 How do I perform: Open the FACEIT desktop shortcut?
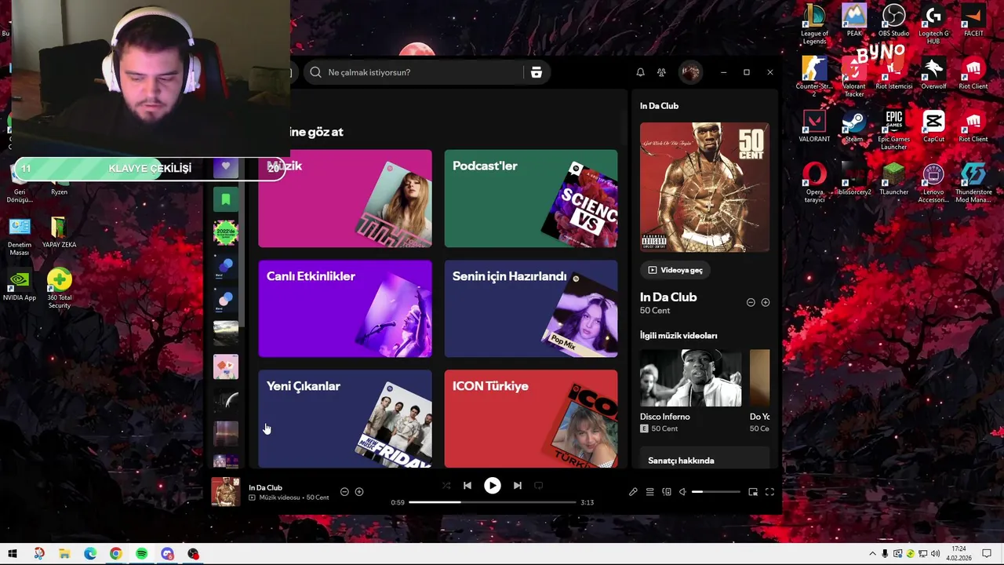[973, 20]
